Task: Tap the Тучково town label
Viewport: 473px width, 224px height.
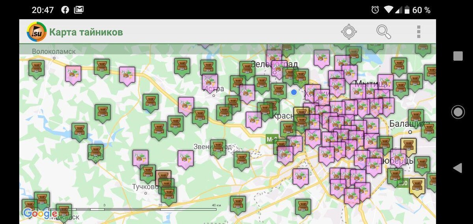Action: pyautogui.click(x=145, y=187)
